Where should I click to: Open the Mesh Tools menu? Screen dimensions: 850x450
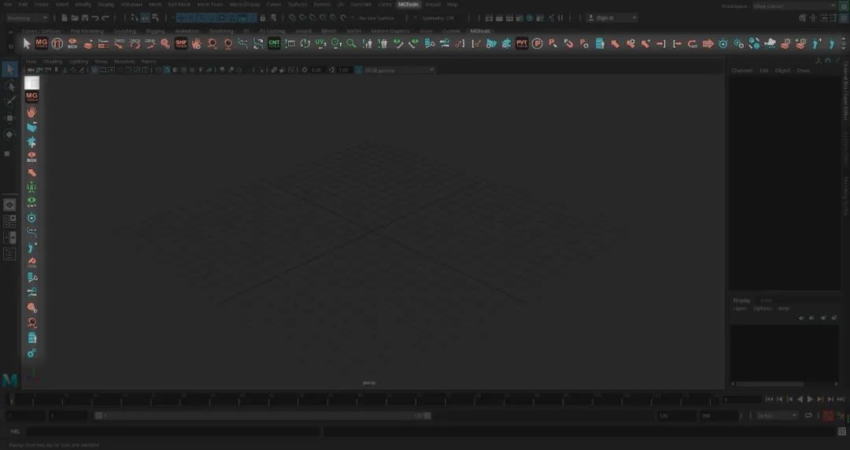pyautogui.click(x=210, y=5)
